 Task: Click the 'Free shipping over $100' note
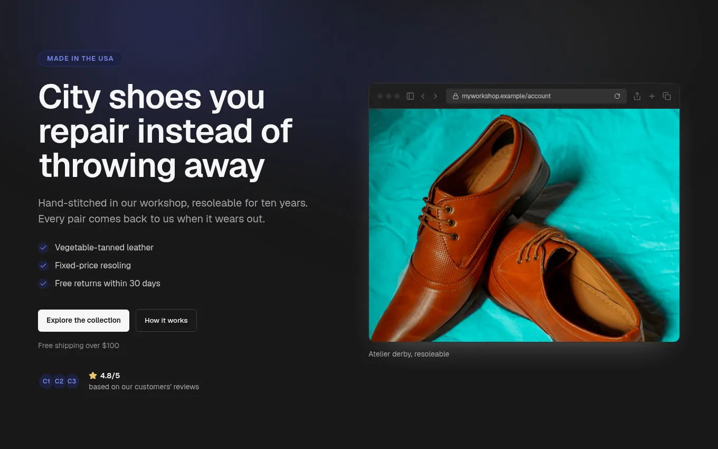[x=79, y=345]
